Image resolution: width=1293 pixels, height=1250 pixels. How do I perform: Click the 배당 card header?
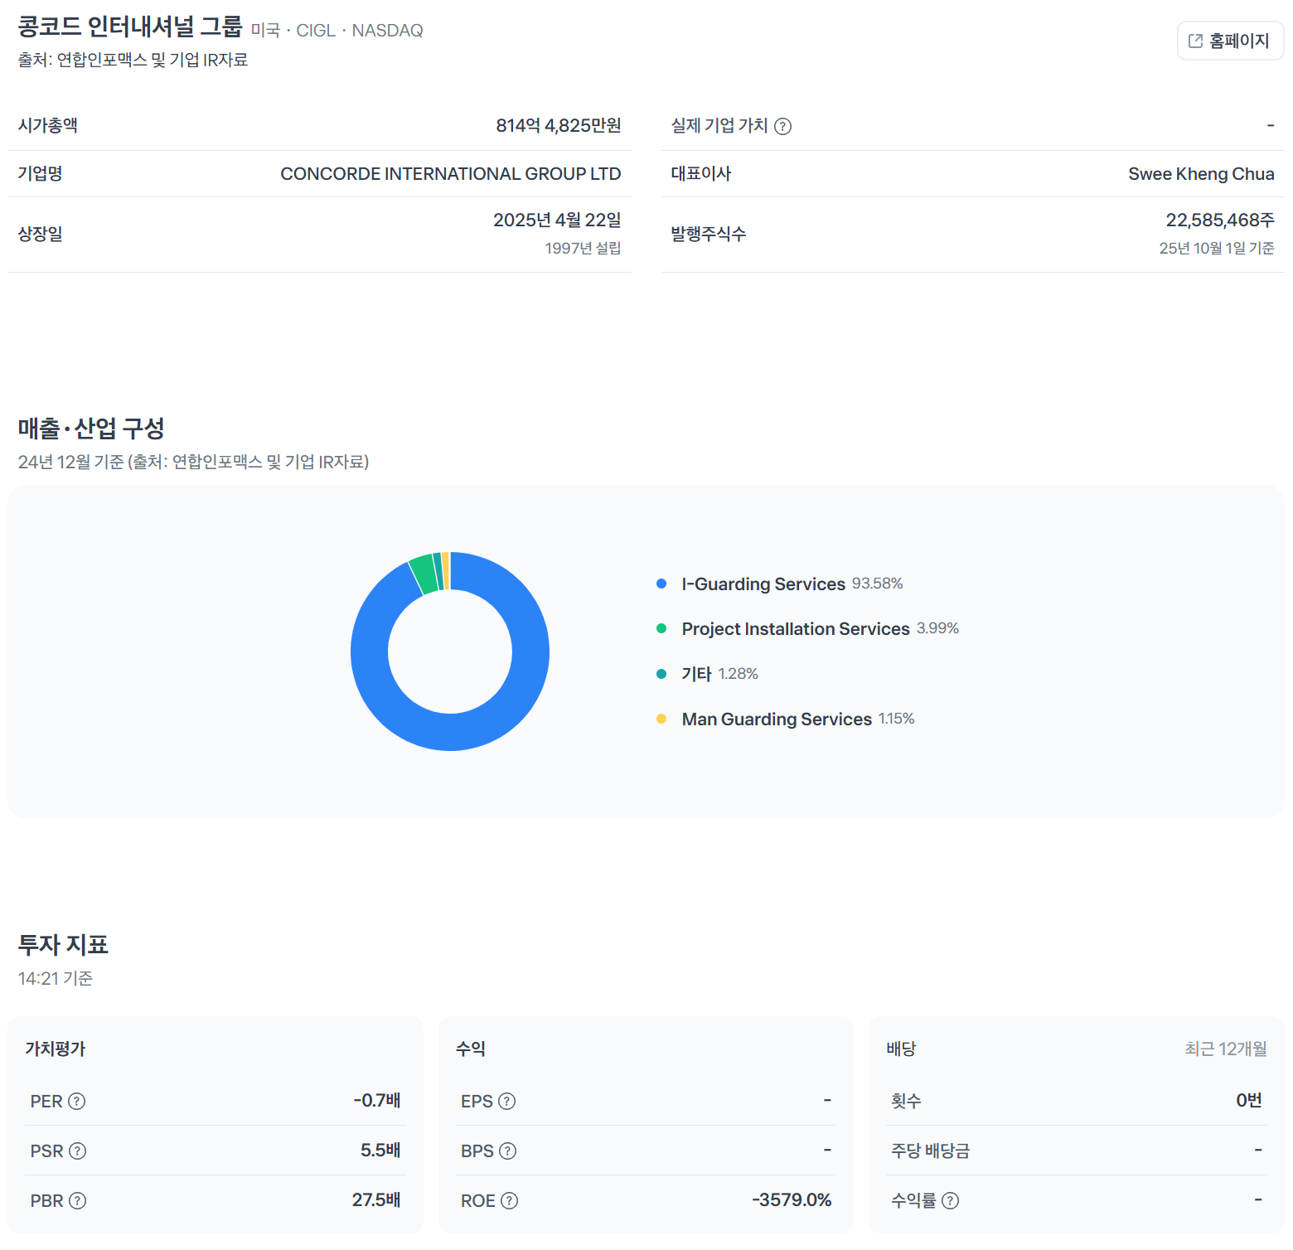[x=901, y=1049]
